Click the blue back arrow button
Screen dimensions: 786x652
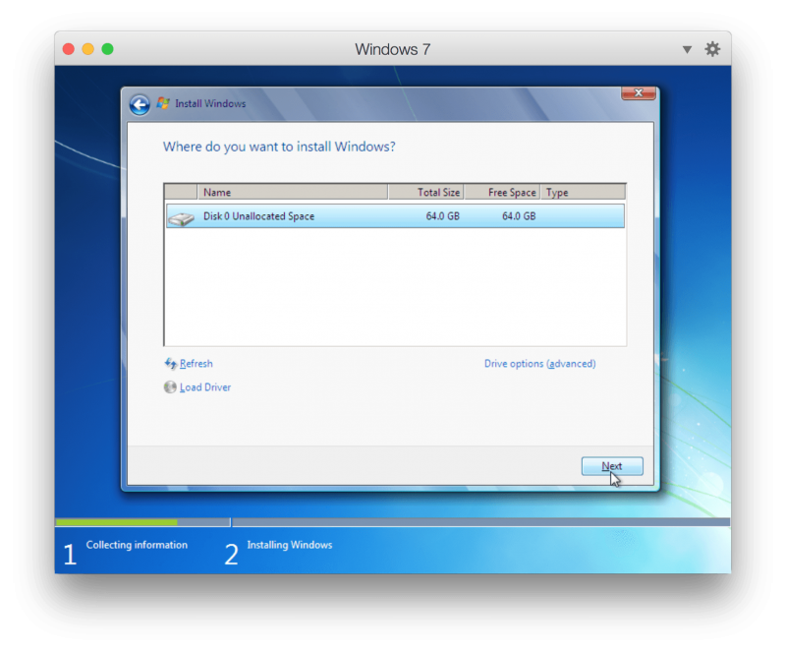tap(140, 105)
